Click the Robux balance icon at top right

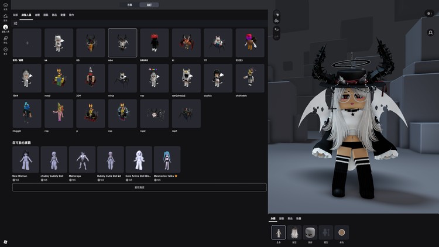pos(429,13)
